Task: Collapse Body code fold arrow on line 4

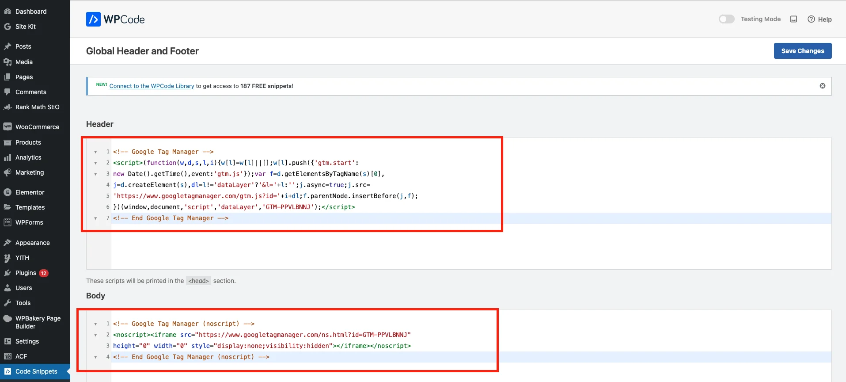Action: tap(95, 357)
